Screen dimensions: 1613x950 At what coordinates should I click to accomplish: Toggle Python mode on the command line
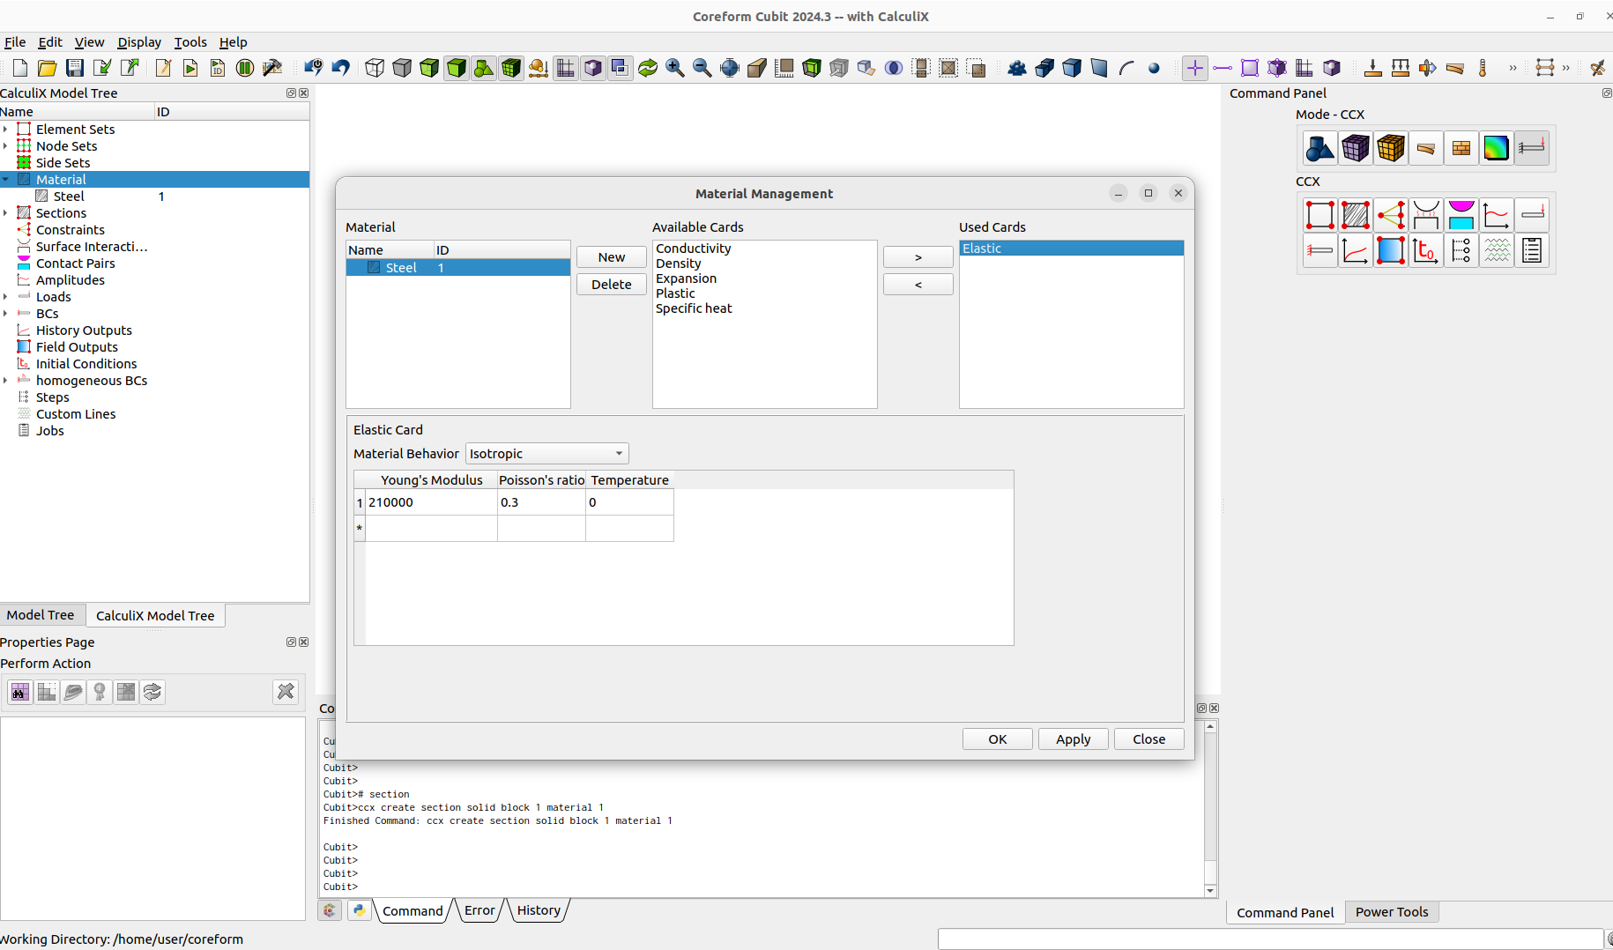point(360,909)
